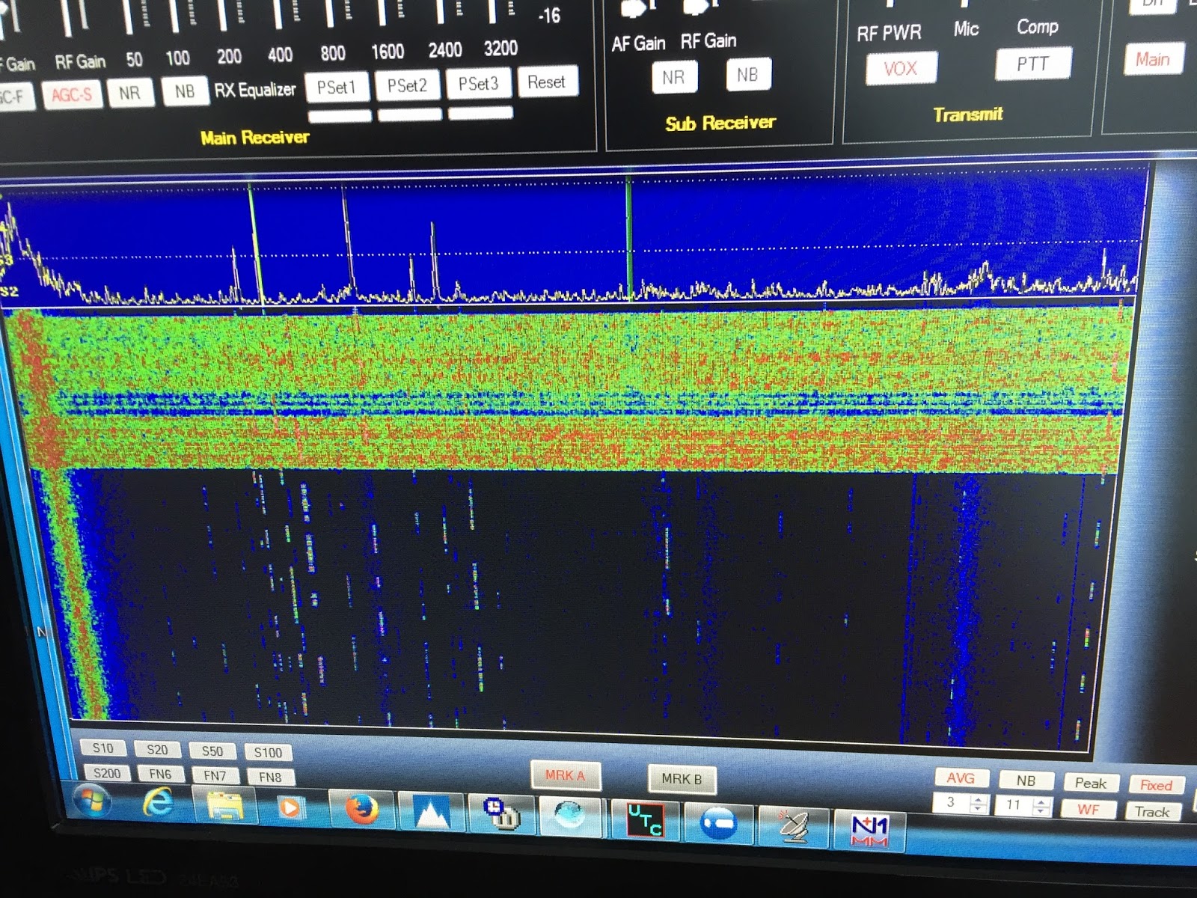Screen dimensions: 1197x898
Task: Click the Main button at top right
Action: click(1153, 59)
